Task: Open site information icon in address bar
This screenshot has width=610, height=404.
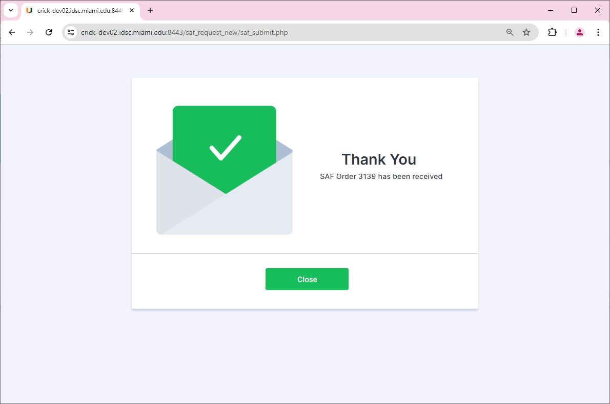Action: pyautogui.click(x=71, y=32)
